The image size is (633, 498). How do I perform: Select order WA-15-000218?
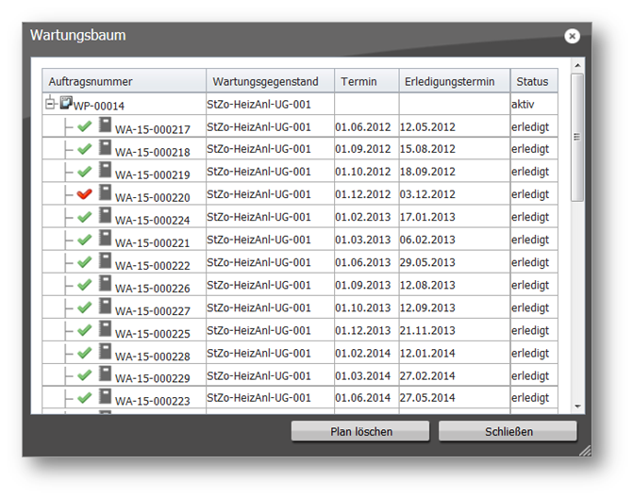point(300,149)
